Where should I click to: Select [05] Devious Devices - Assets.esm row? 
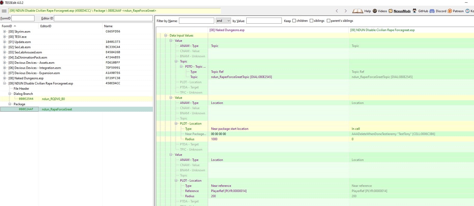(76, 62)
